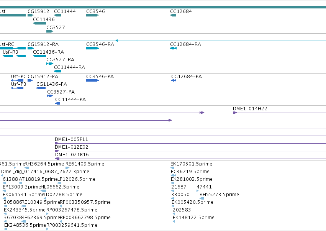Click the CG15912 gene arrow

click(x=31, y=15)
